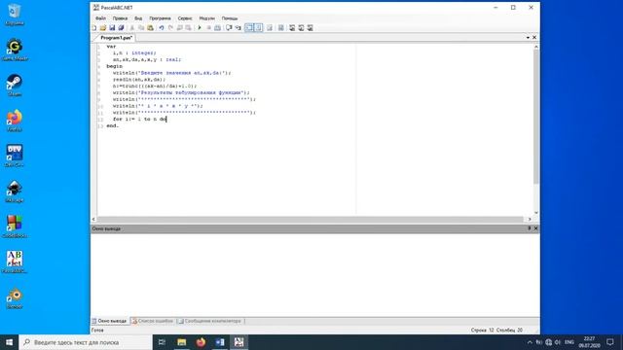Save all files from the toolbar
This screenshot has height=350, width=623.
click(121, 28)
